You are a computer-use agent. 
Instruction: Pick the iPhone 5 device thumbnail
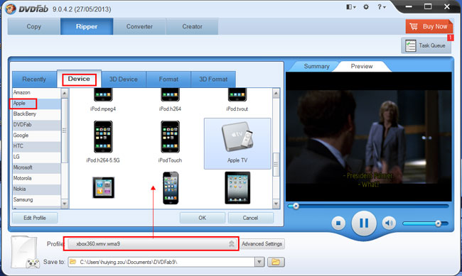coord(171,188)
